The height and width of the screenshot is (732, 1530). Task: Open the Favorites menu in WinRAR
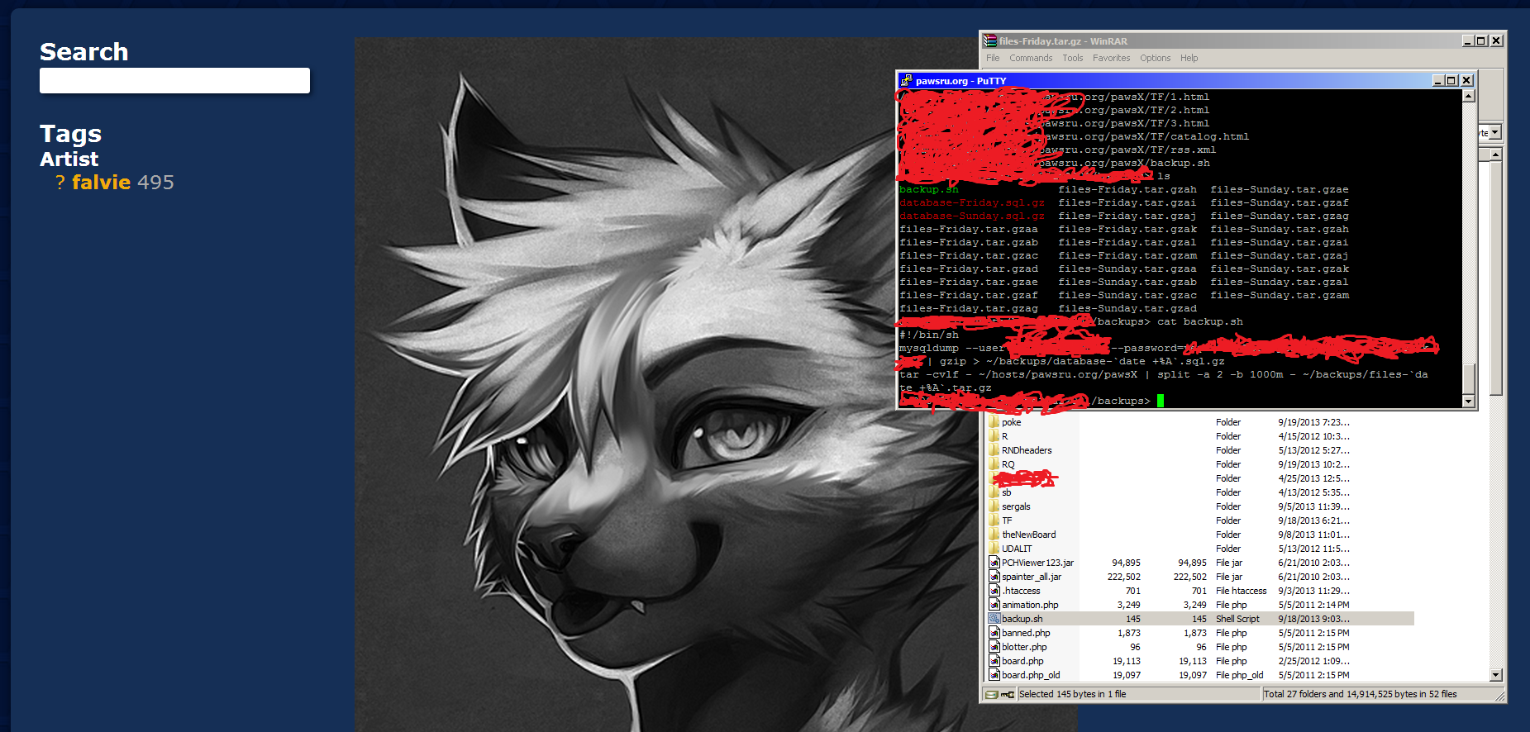pos(1111,58)
